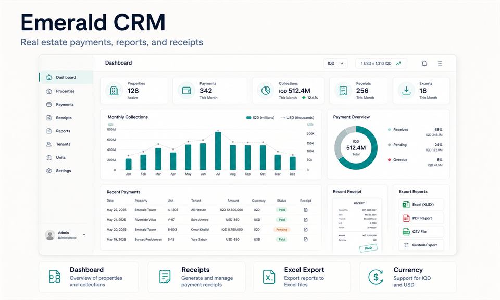This screenshot has height=300, width=500.
Task: Click the 'IQD 12,500,000' amount
Action: 231,210
